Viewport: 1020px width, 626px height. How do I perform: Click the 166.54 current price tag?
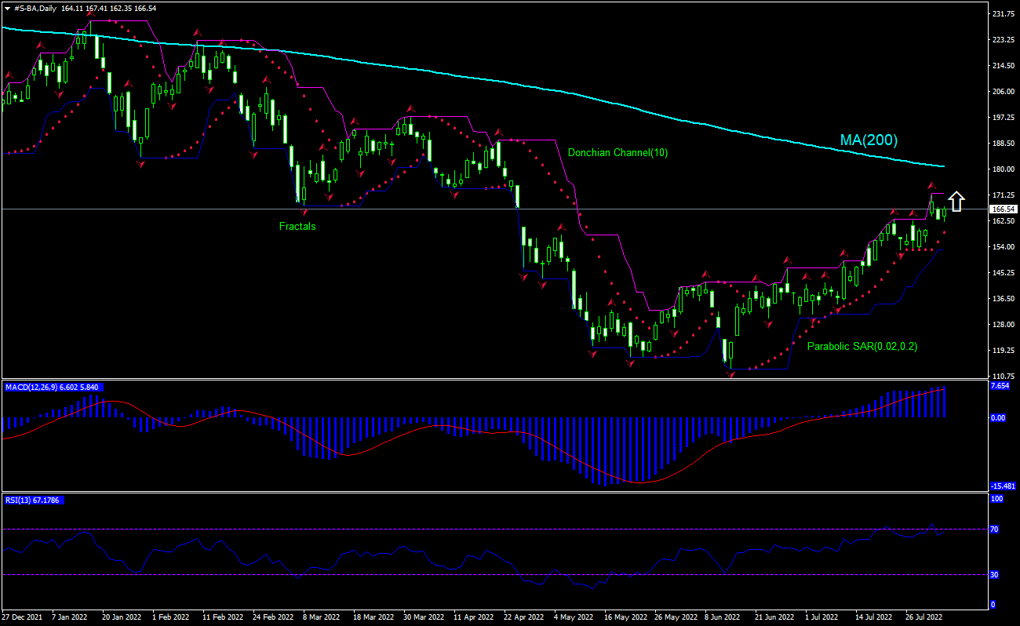tap(1002, 209)
